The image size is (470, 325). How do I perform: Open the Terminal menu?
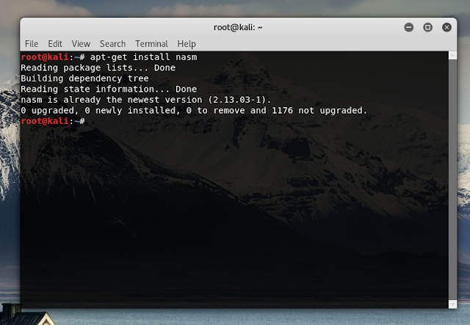152,44
